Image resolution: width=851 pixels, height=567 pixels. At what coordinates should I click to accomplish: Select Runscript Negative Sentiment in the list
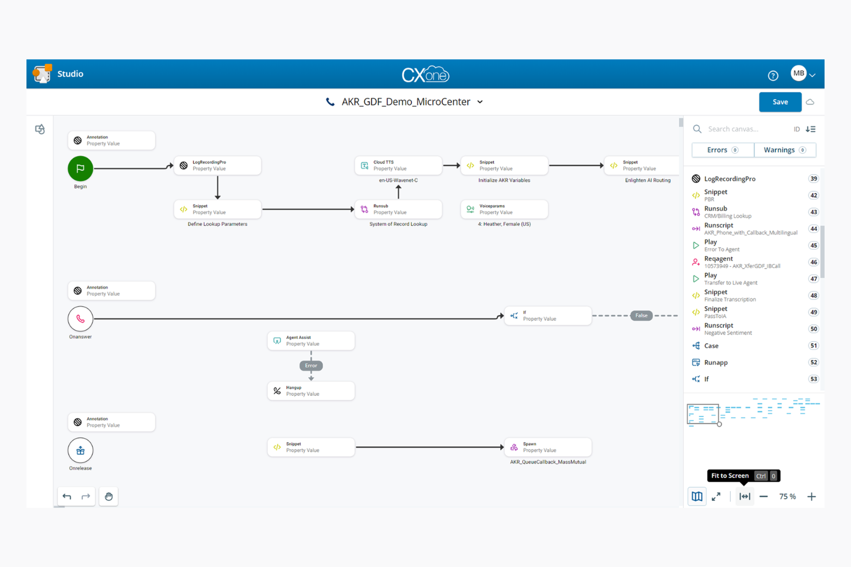click(754, 329)
